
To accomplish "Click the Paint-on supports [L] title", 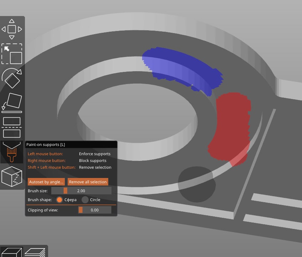I will [x=46, y=145].
